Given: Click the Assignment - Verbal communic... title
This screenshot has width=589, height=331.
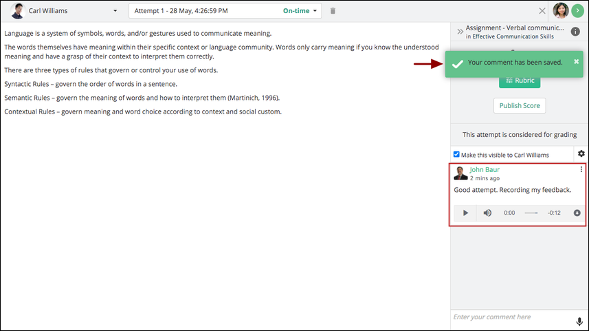Looking at the screenshot, I should coord(515,28).
